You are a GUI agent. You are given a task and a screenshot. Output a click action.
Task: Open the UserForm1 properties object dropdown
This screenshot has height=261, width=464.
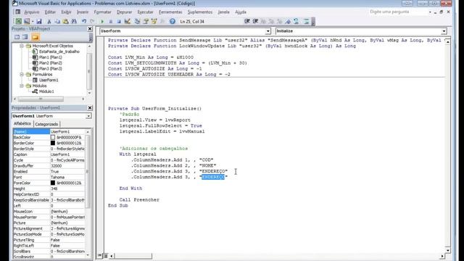click(88, 116)
